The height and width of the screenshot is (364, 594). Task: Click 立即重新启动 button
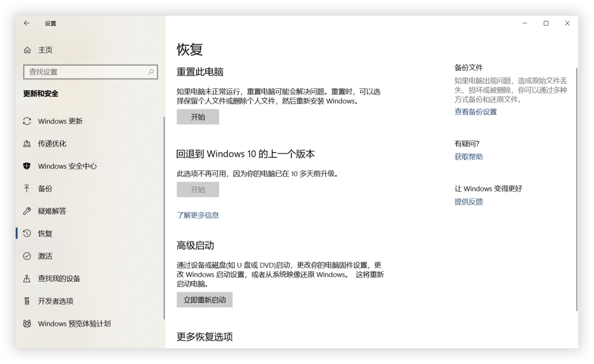tap(205, 300)
